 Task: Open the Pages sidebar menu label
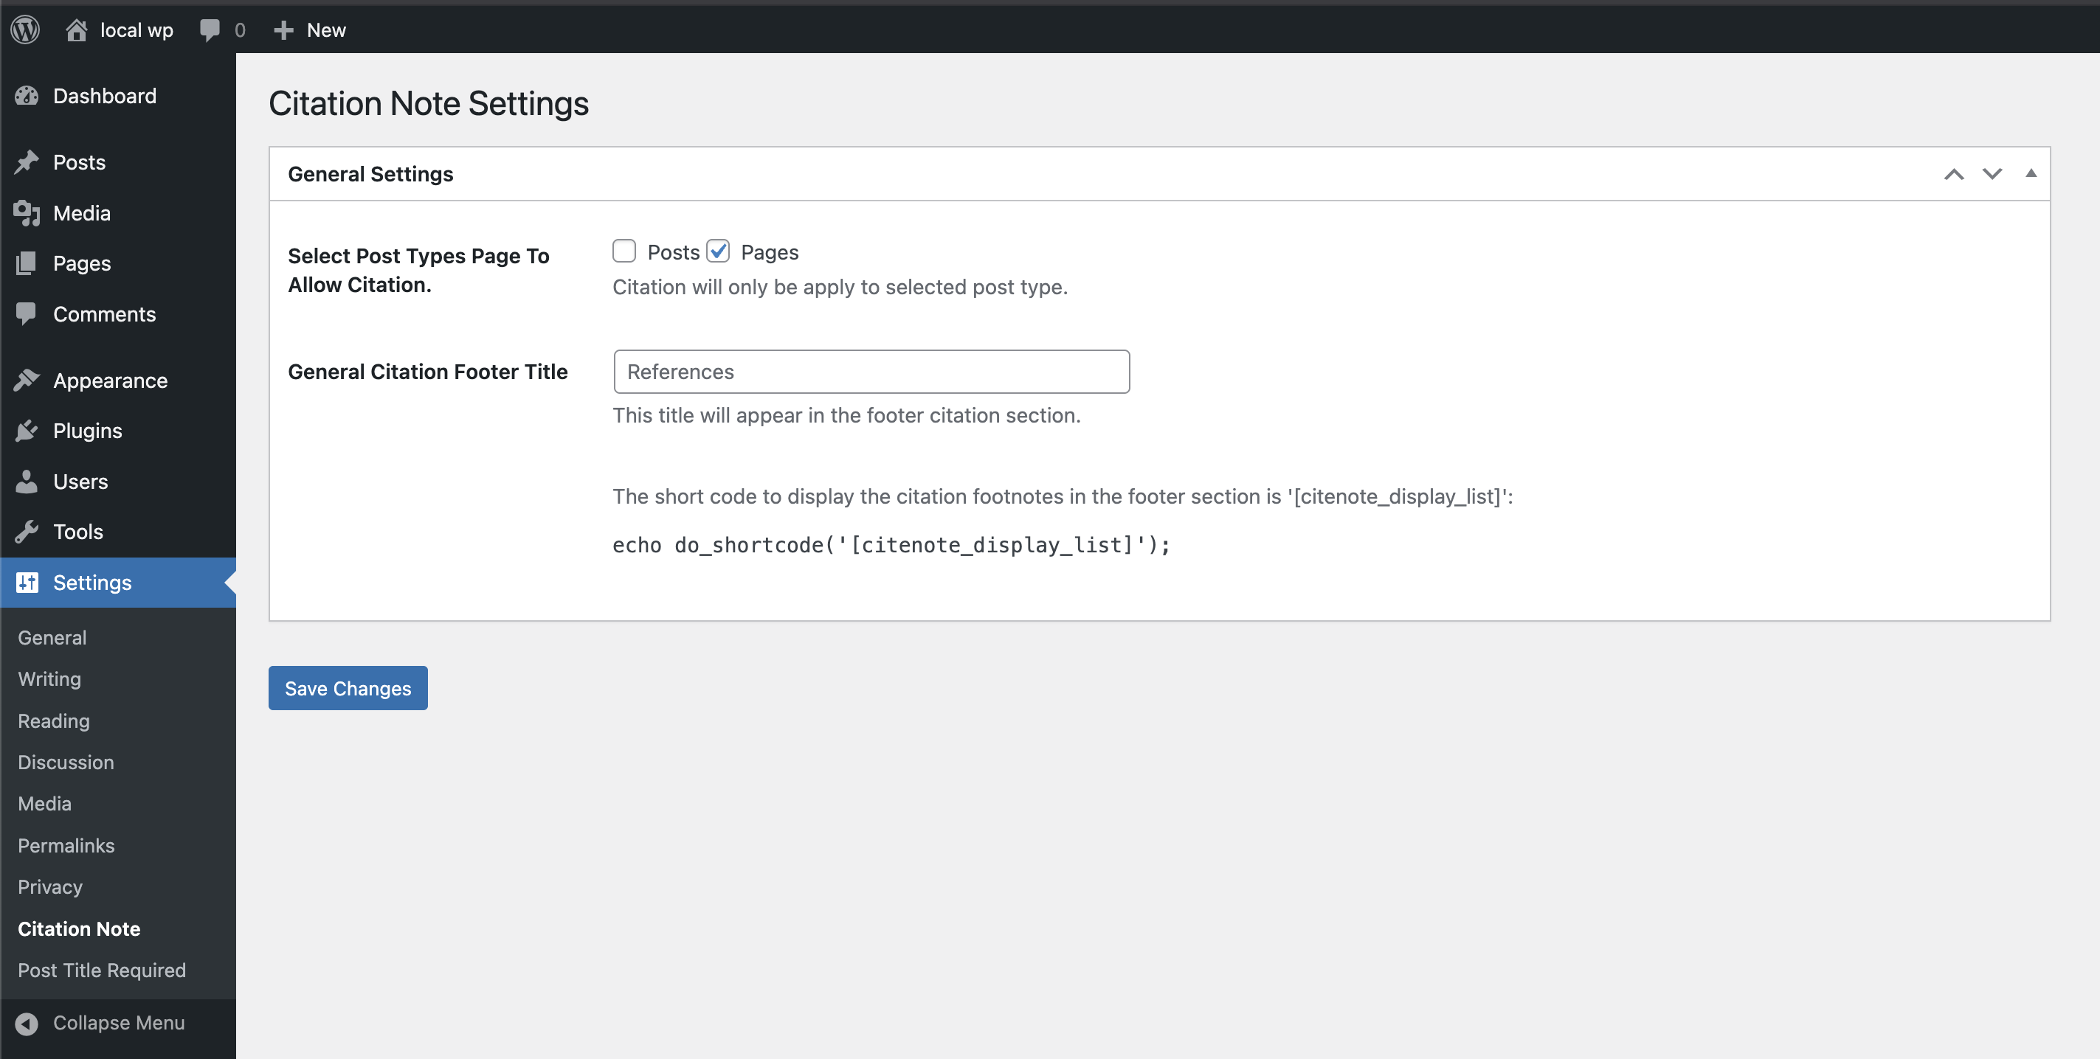(83, 263)
